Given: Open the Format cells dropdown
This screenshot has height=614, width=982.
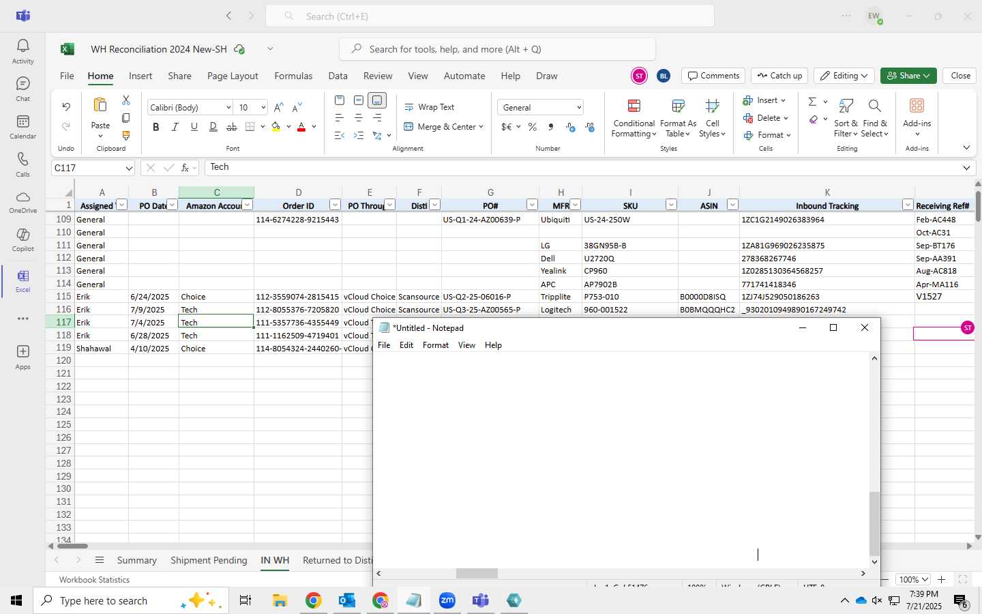Looking at the screenshot, I should 767,135.
